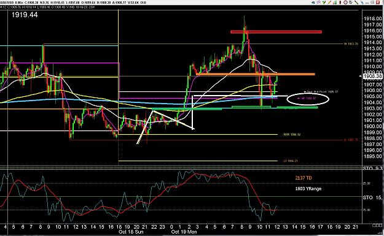The image size is (384, 236).
Task: Click hour 12 on the time axis under the latest candle
Action: click(276, 227)
